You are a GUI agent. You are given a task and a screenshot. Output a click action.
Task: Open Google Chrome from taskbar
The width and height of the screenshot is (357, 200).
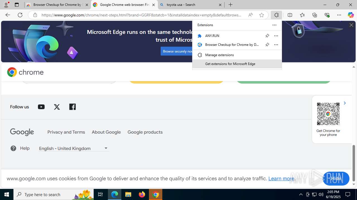(156, 194)
